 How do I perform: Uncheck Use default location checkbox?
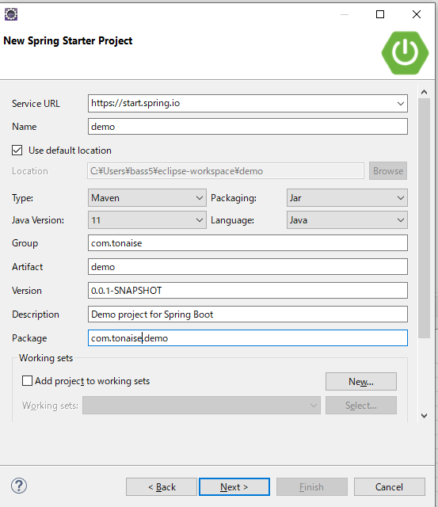(17, 151)
